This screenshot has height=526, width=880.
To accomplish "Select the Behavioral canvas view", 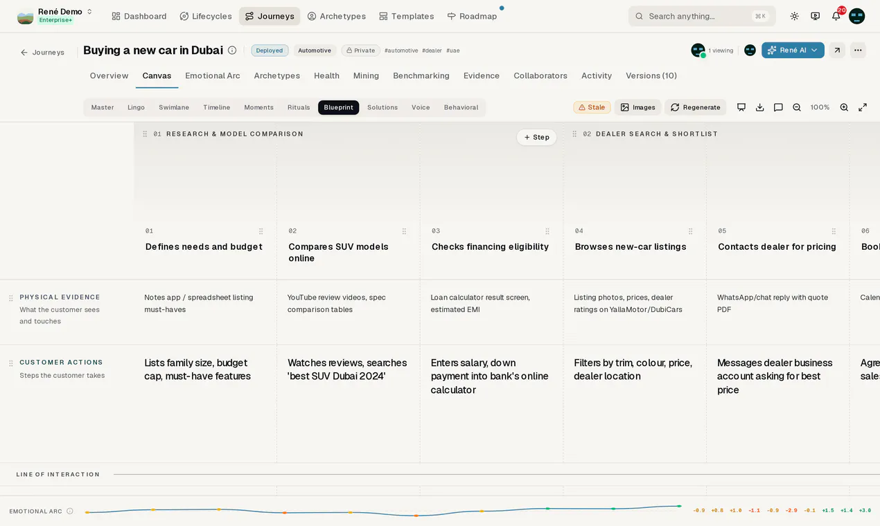I will point(461,107).
